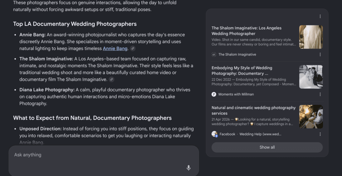Click 'Video. Shot in our same candid' snippet

pos(254,42)
